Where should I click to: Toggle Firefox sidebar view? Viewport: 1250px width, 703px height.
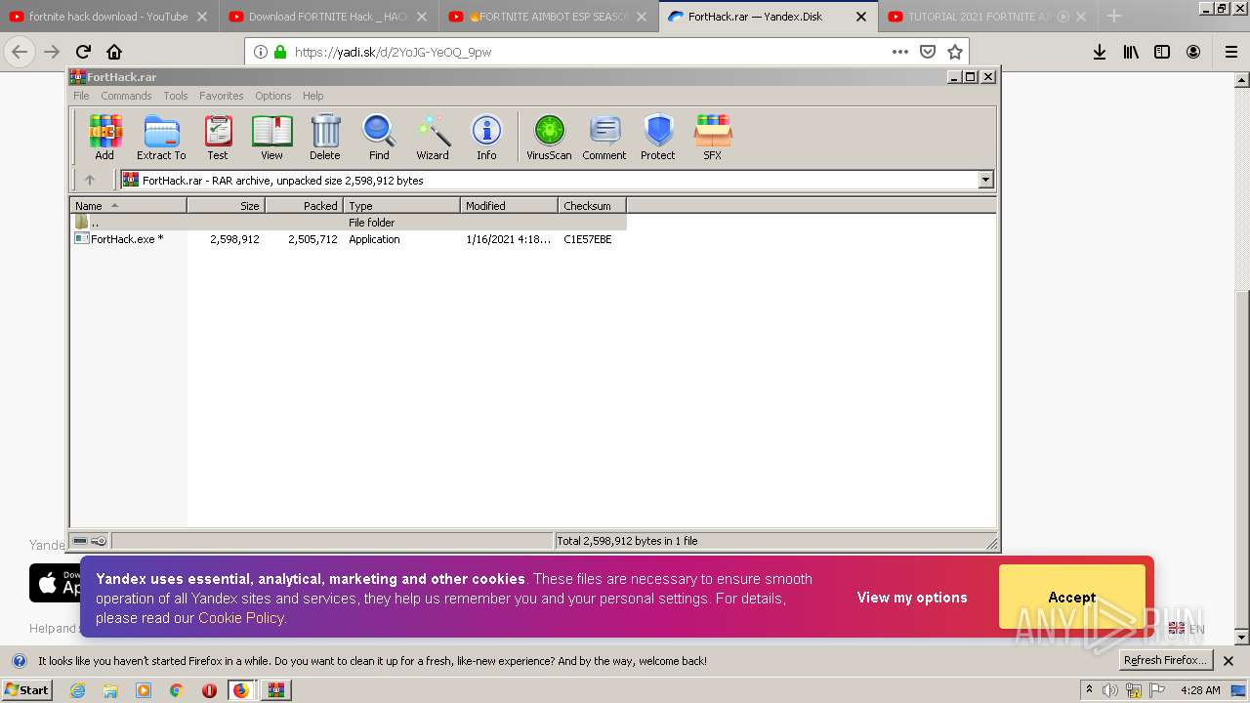[x=1162, y=52]
